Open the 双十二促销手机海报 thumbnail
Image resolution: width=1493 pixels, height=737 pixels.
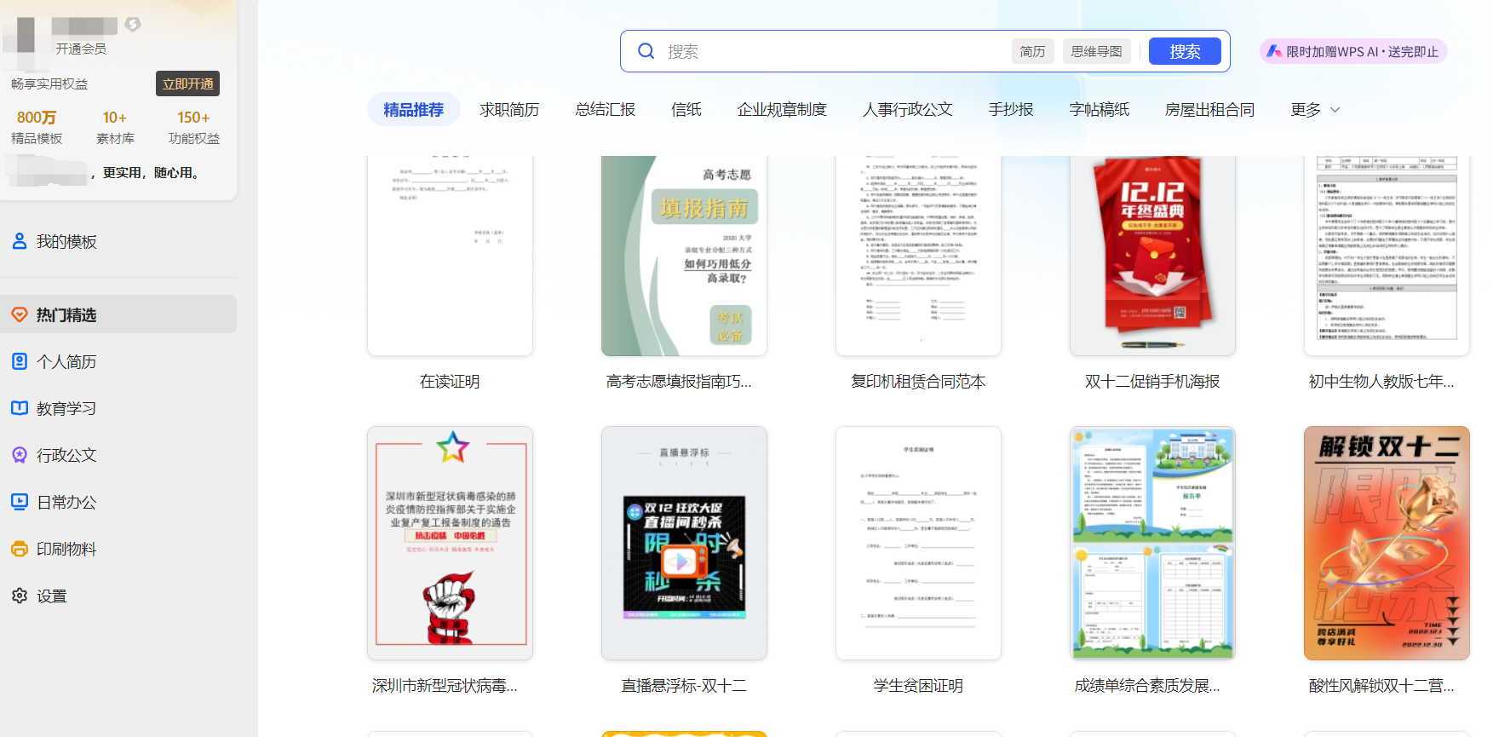(1152, 256)
